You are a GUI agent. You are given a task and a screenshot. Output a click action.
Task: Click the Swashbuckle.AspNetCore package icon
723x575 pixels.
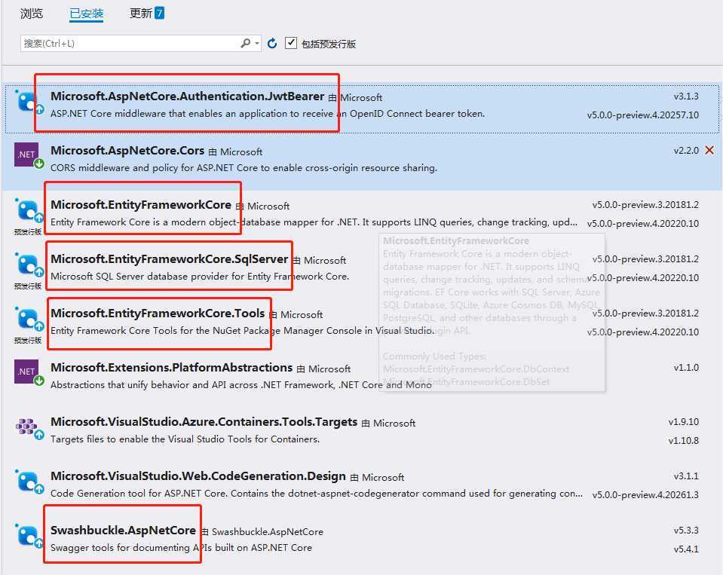(29, 536)
